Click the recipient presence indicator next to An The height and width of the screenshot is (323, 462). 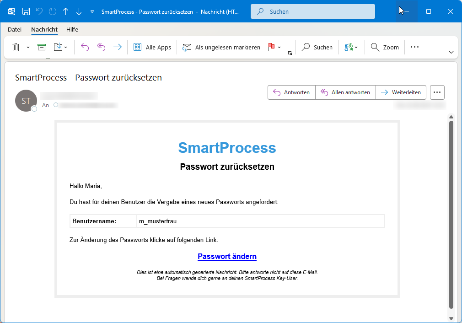[56, 105]
